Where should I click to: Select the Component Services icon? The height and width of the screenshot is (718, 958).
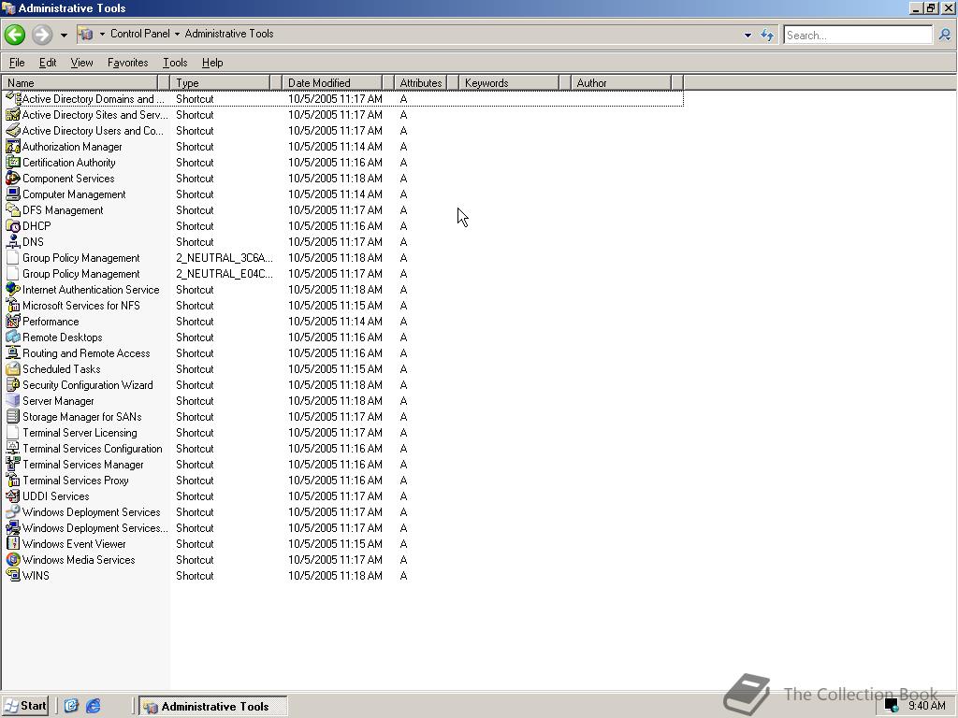click(13, 179)
